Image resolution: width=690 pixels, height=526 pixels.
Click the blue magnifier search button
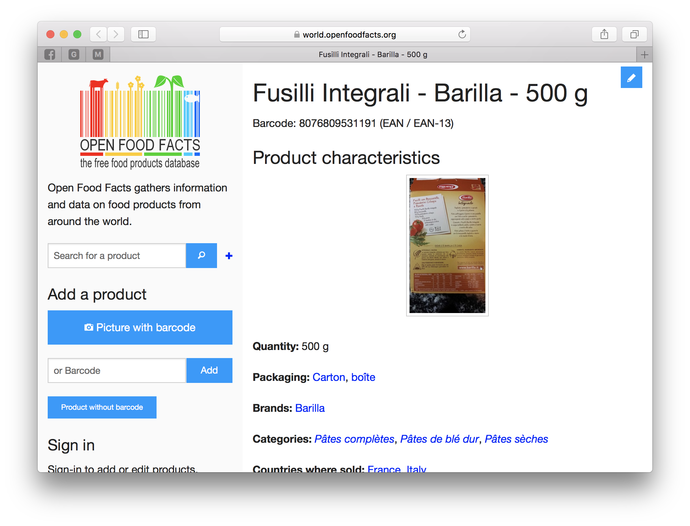point(201,255)
